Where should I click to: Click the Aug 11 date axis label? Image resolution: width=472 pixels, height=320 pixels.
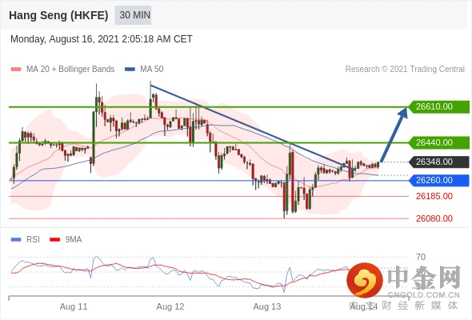click(x=74, y=306)
